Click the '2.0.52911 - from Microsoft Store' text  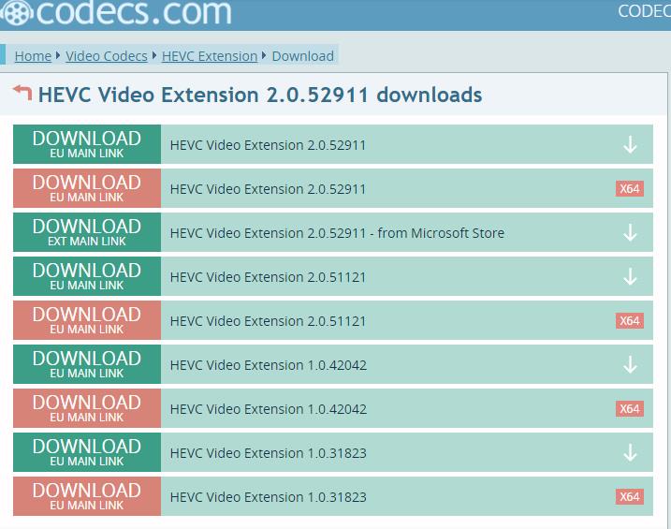point(405,233)
